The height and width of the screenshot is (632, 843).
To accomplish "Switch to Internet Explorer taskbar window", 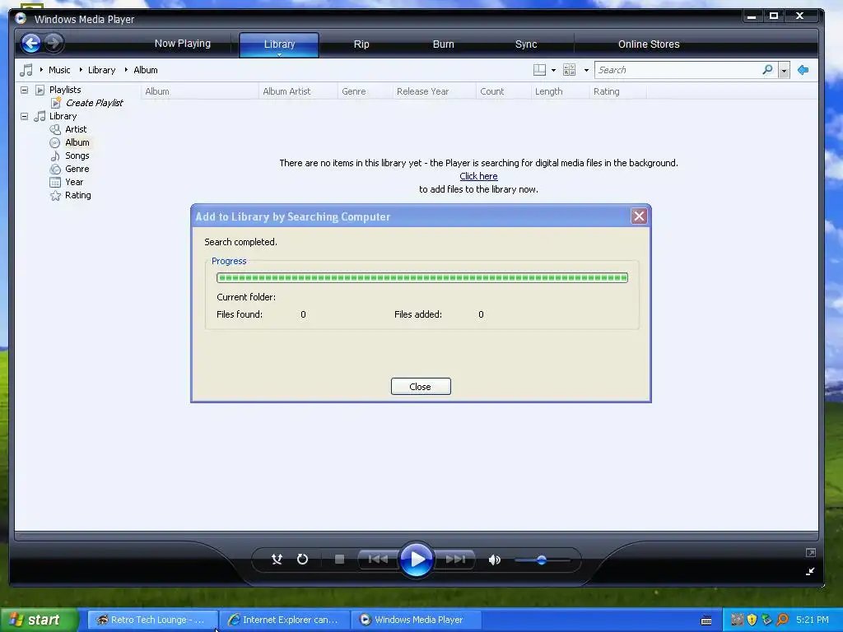I will pyautogui.click(x=284, y=620).
